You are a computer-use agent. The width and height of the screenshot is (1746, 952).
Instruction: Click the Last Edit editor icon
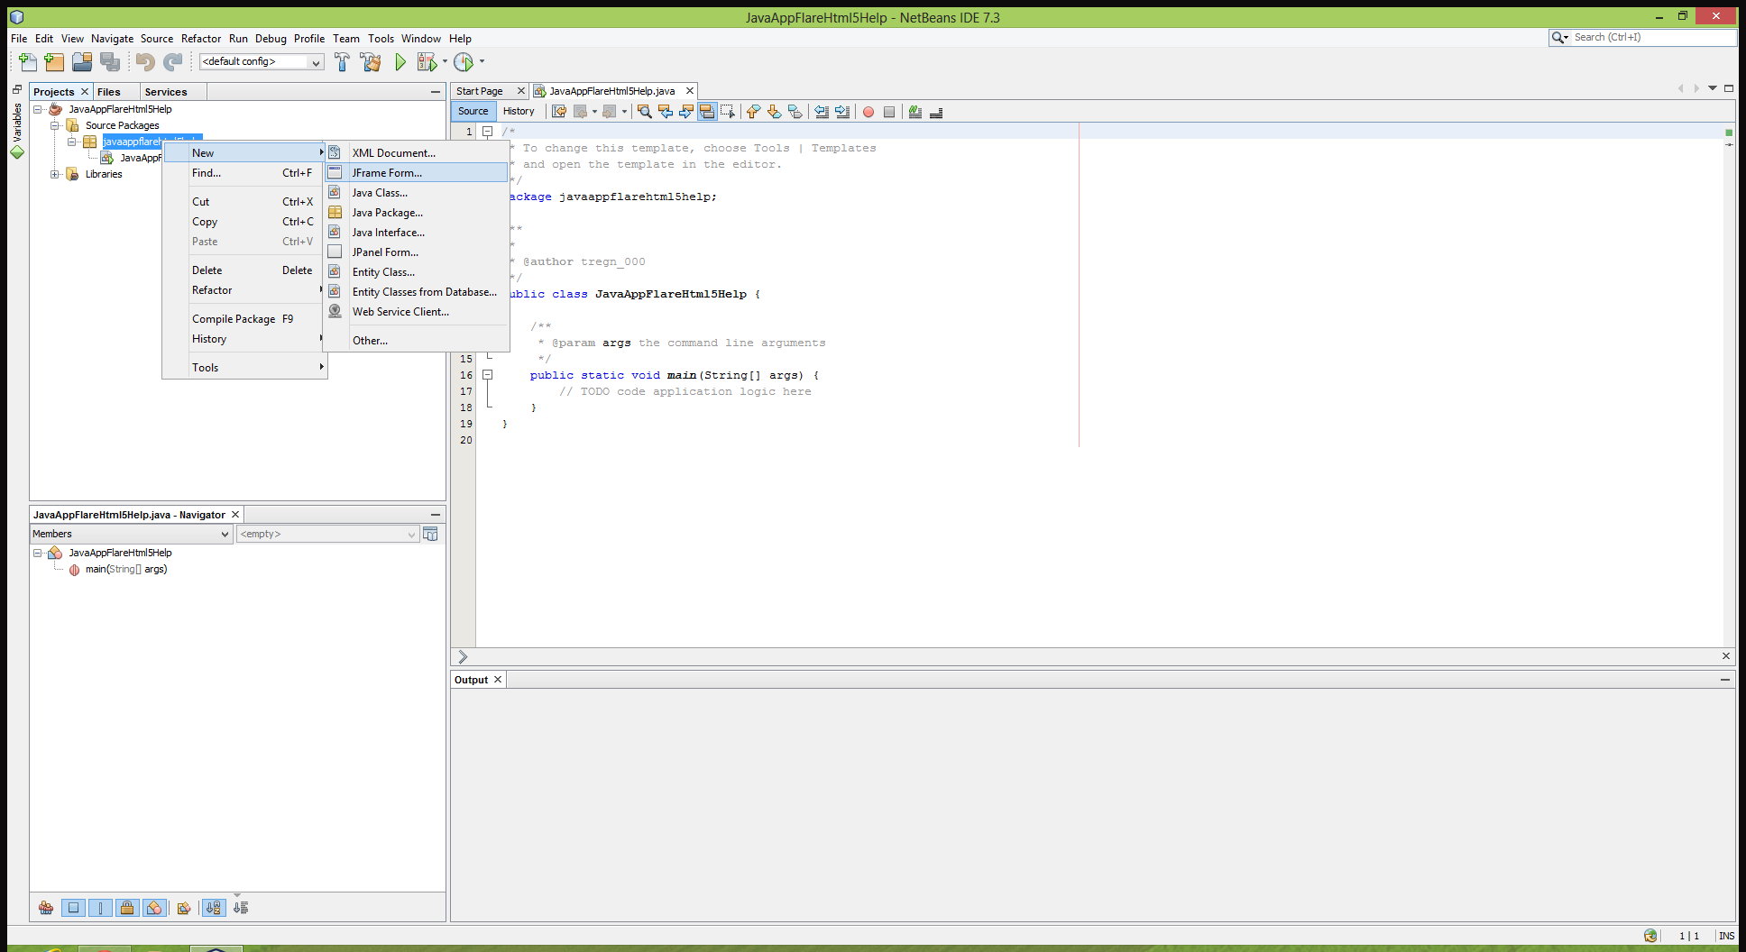pos(559,112)
